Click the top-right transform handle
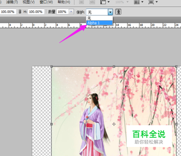181x156 pixels. pyautogui.click(x=176, y=67)
